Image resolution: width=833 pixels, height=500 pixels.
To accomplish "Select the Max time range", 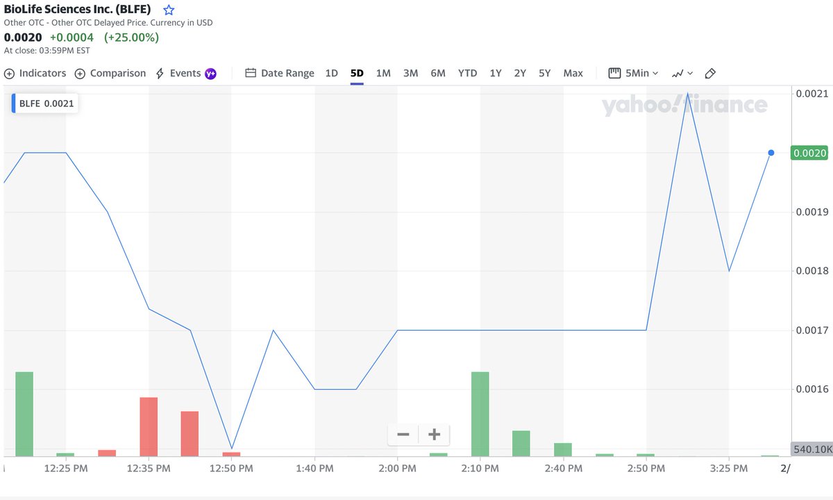I will tap(573, 73).
